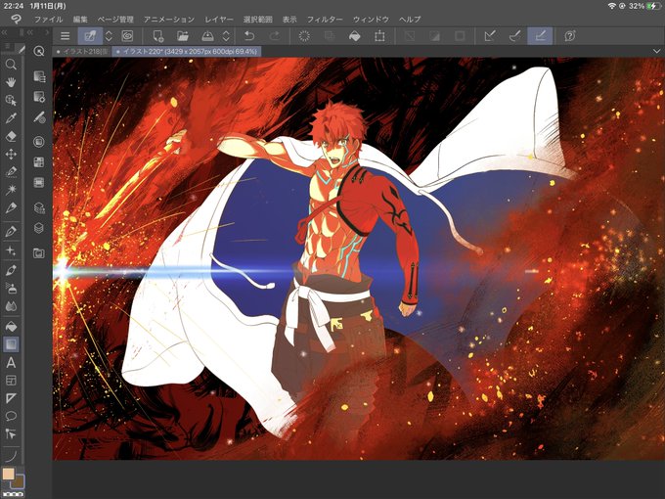This screenshot has width=665, height=499.
Task: Select the Selection pen tool
Action: tap(11, 172)
